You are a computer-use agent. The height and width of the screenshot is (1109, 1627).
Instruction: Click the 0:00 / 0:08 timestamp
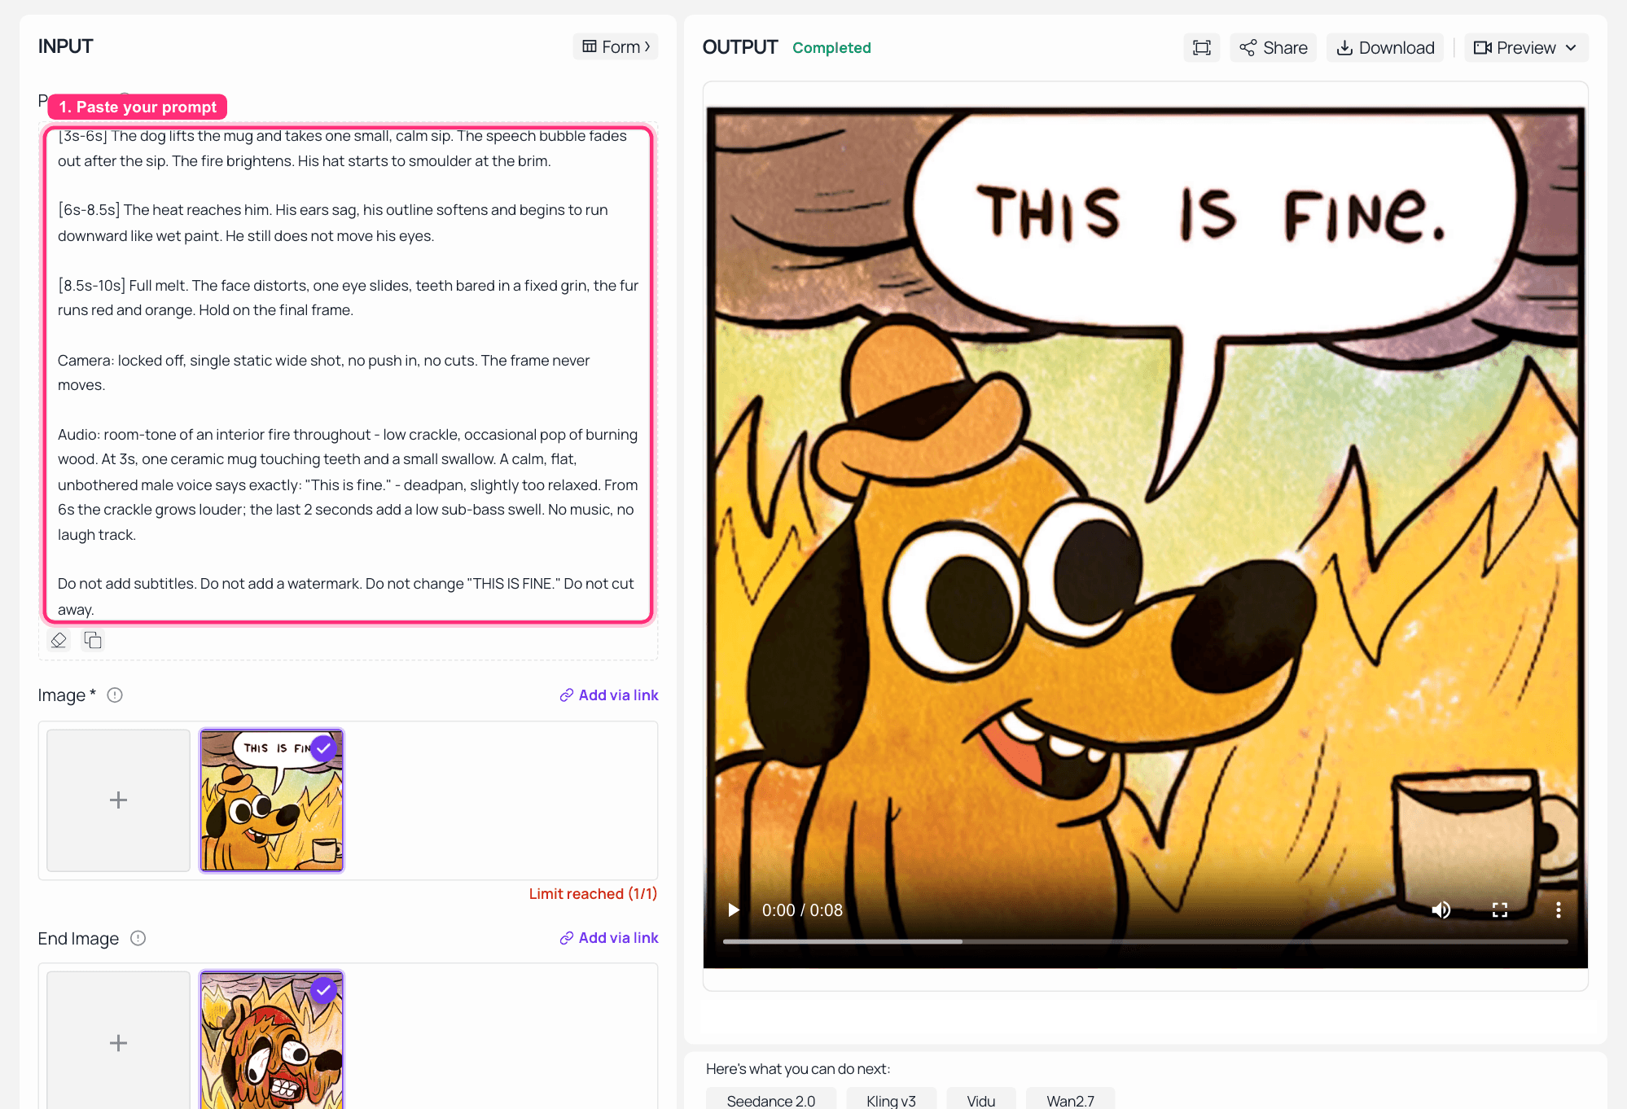tap(802, 910)
